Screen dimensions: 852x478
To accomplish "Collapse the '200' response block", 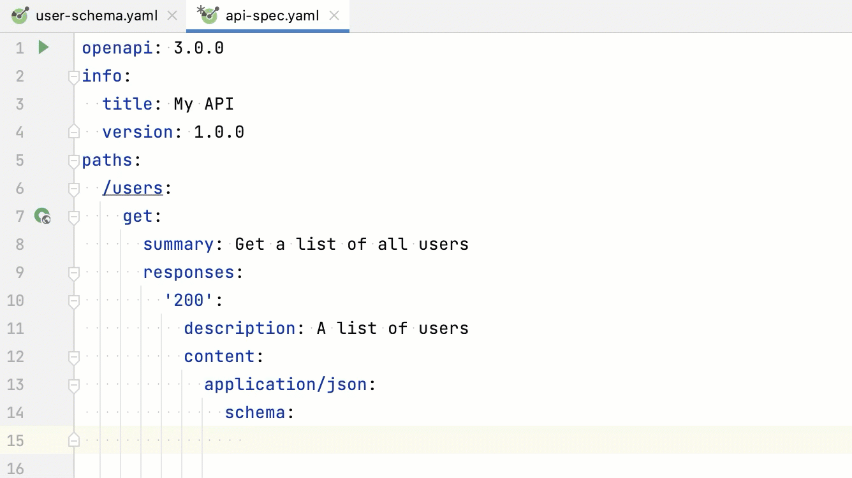I will pyautogui.click(x=73, y=300).
